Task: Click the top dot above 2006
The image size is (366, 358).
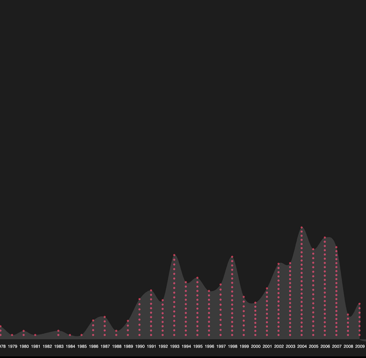Action: coord(325,237)
